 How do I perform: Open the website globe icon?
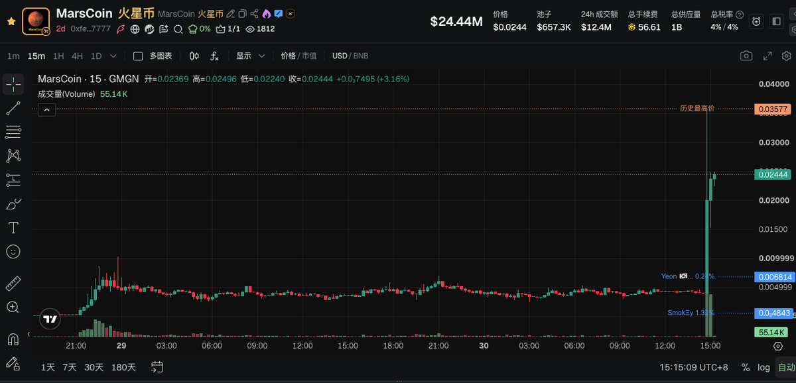pyautogui.click(x=135, y=29)
